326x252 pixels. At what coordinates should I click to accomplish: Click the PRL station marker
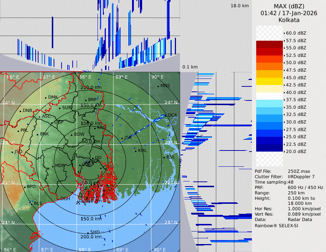pos(18,130)
